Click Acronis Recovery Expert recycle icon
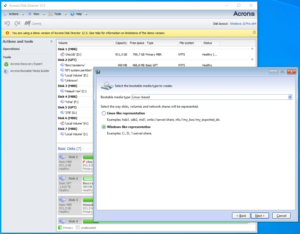Image resolution: width=300 pixels, height=234 pixels. pyautogui.click(x=6, y=64)
